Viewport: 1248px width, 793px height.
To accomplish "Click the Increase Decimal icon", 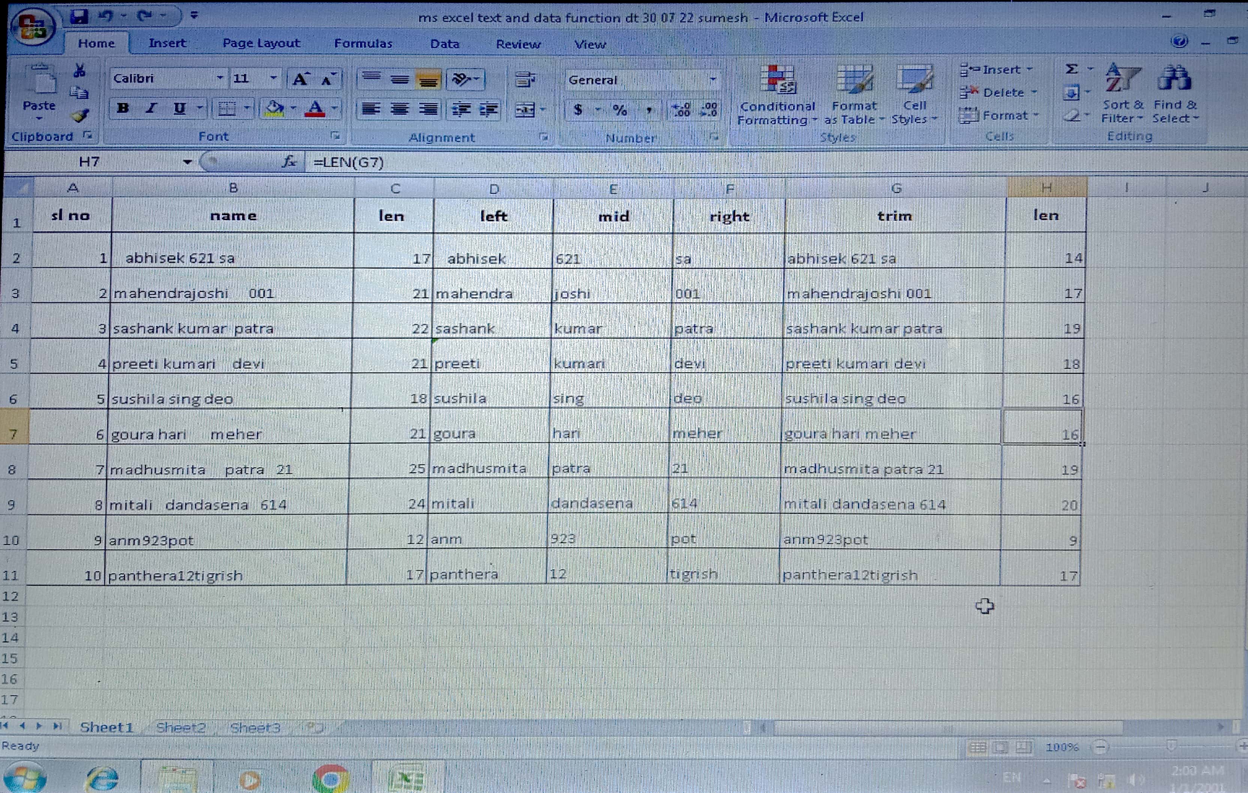I will (x=681, y=109).
